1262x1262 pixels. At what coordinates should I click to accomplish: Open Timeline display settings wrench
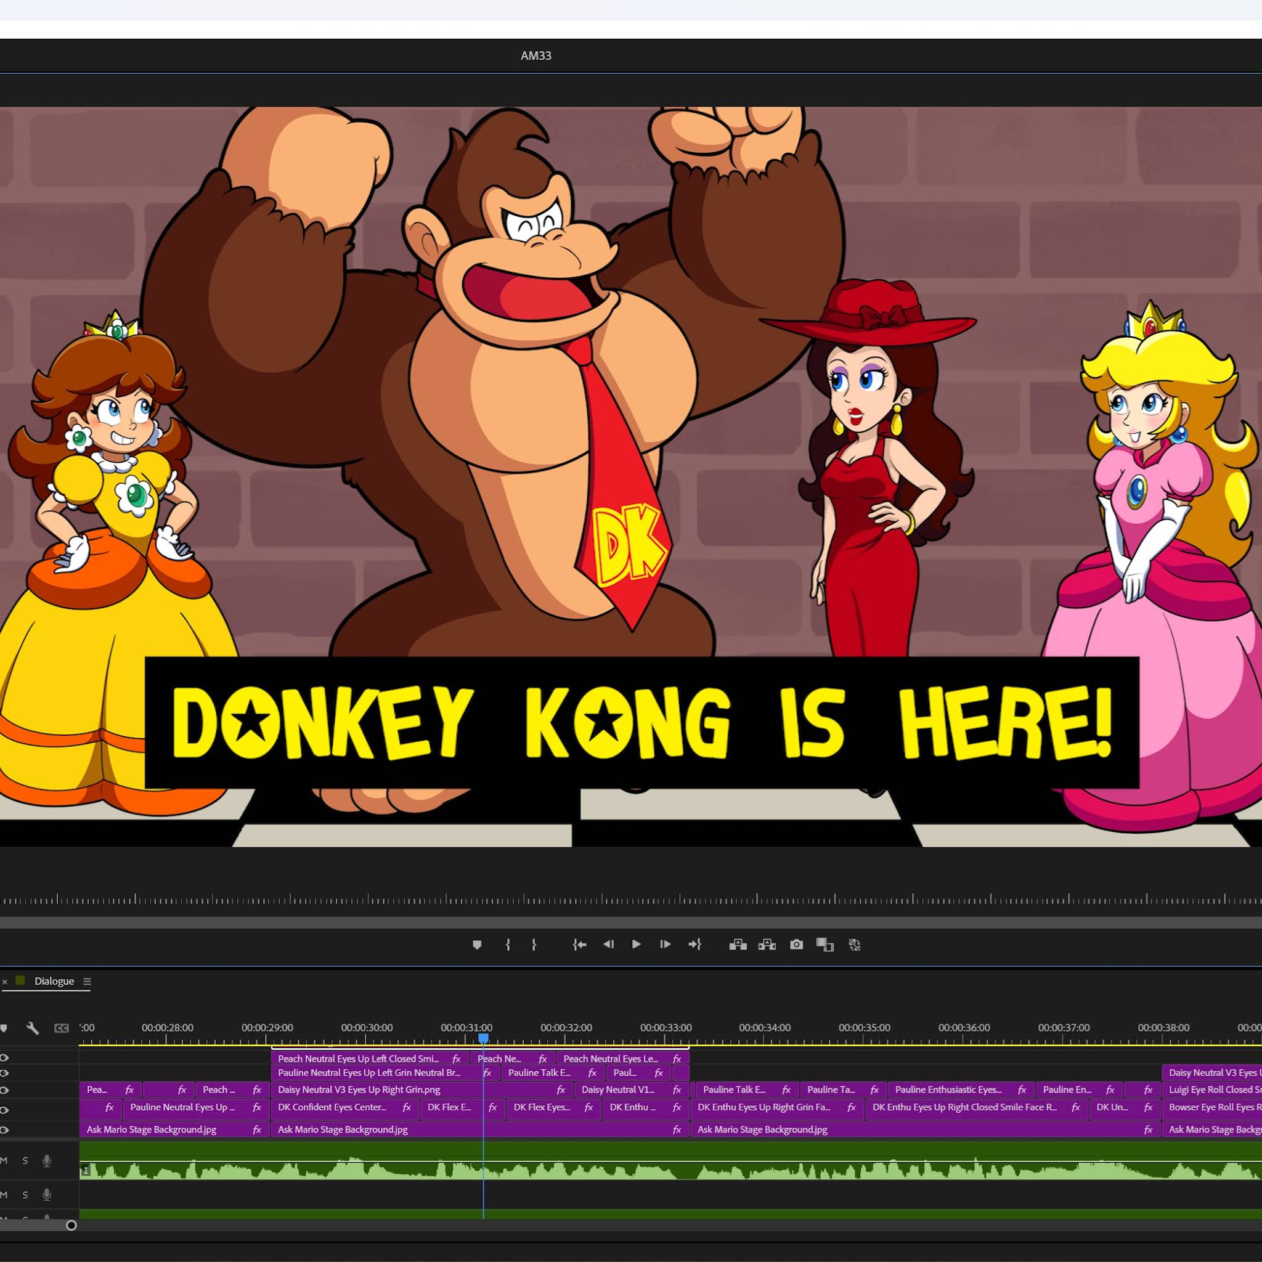(32, 1028)
